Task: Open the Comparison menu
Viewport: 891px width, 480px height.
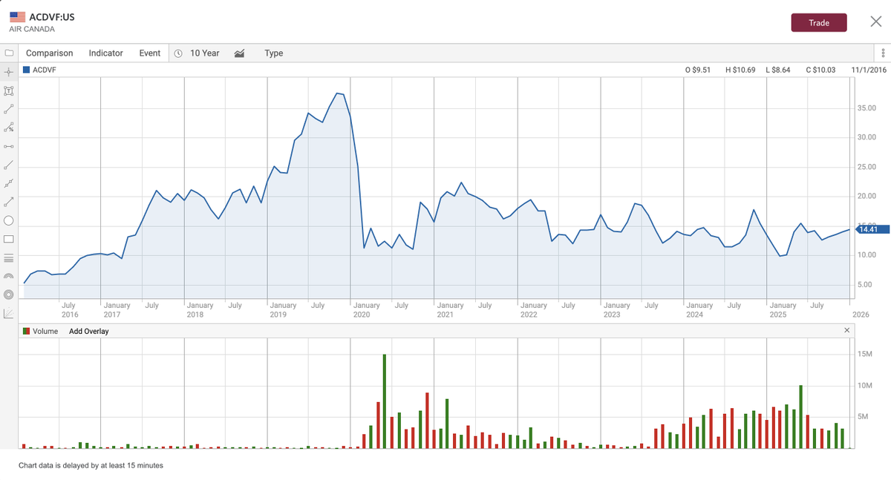Action: [50, 53]
